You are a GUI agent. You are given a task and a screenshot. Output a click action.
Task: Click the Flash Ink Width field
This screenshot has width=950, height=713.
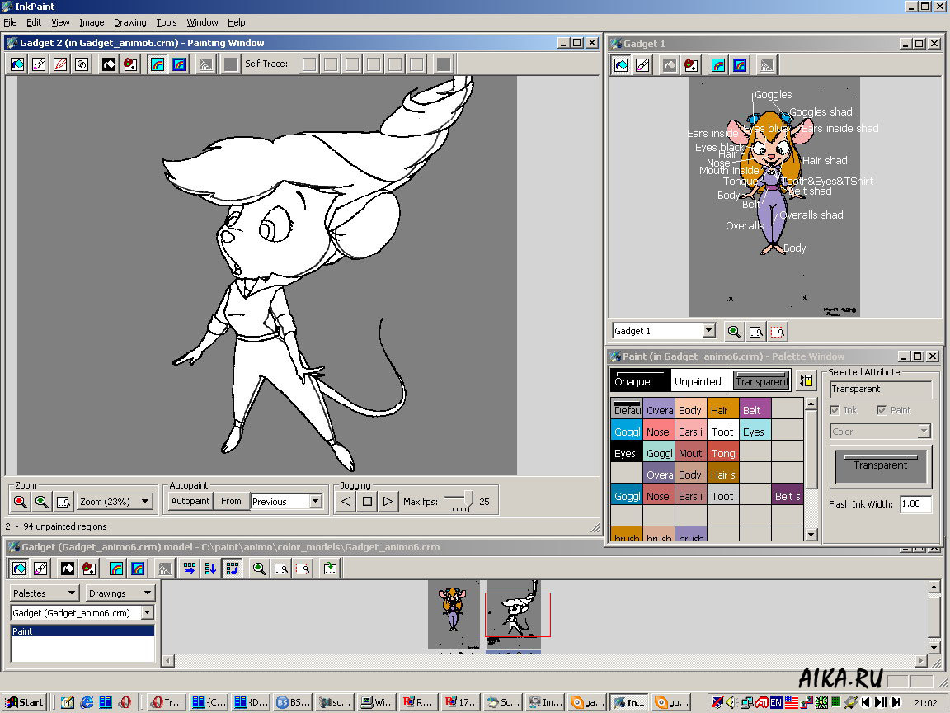tap(915, 504)
